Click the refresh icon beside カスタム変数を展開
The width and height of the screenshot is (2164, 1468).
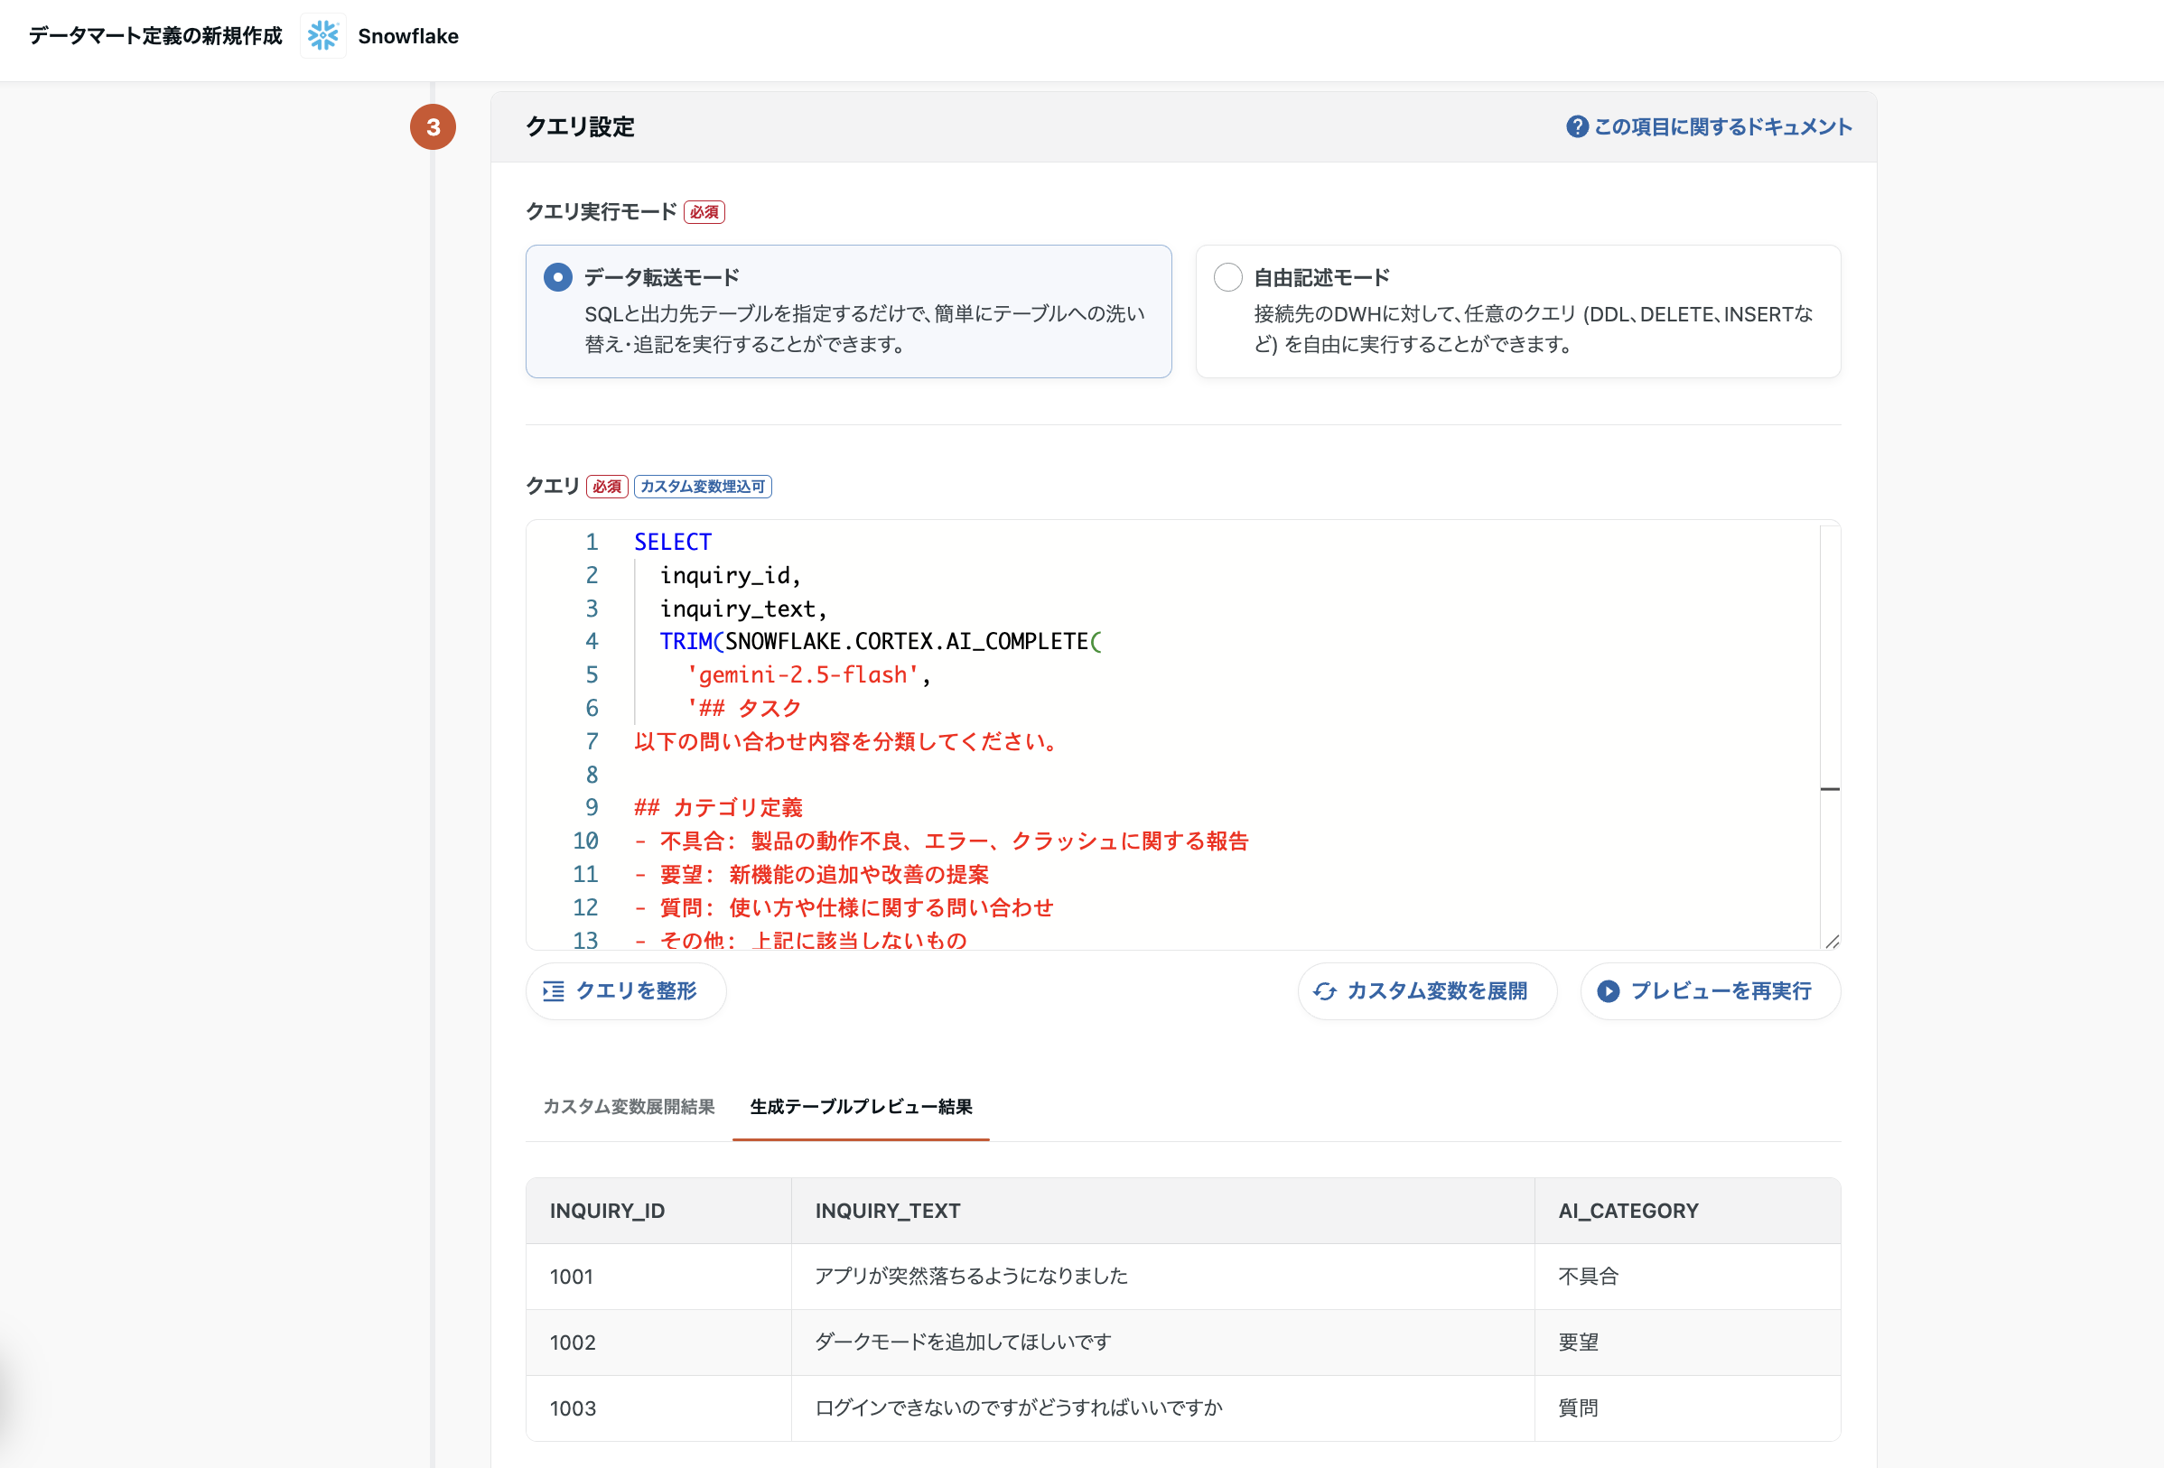1326,991
